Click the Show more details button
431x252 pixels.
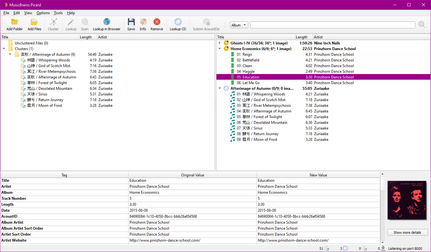407,232
